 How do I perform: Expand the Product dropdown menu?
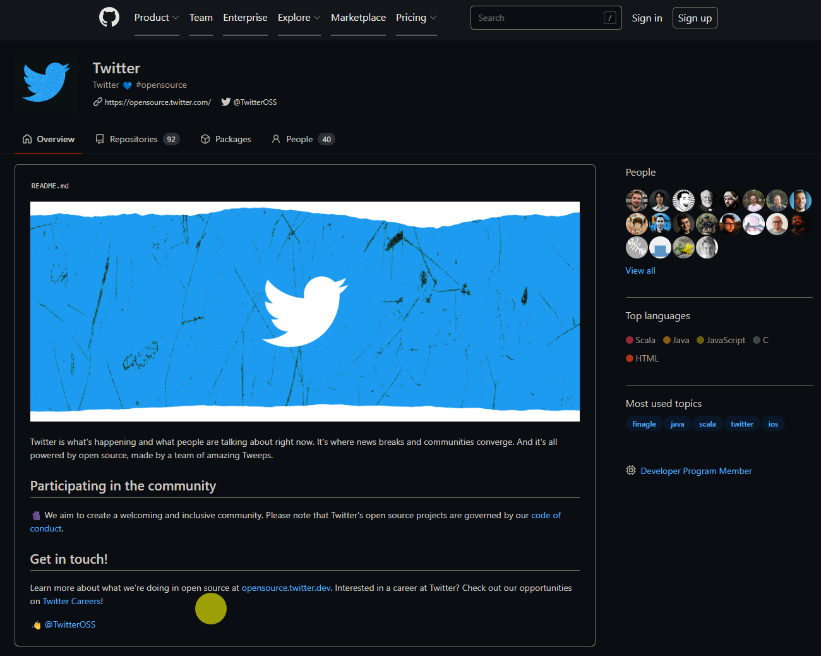pyautogui.click(x=157, y=18)
